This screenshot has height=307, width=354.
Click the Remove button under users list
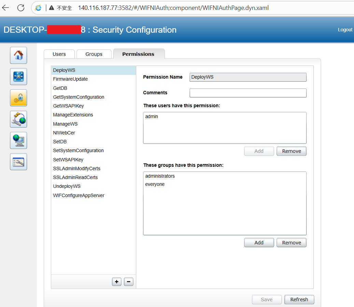point(292,151)
